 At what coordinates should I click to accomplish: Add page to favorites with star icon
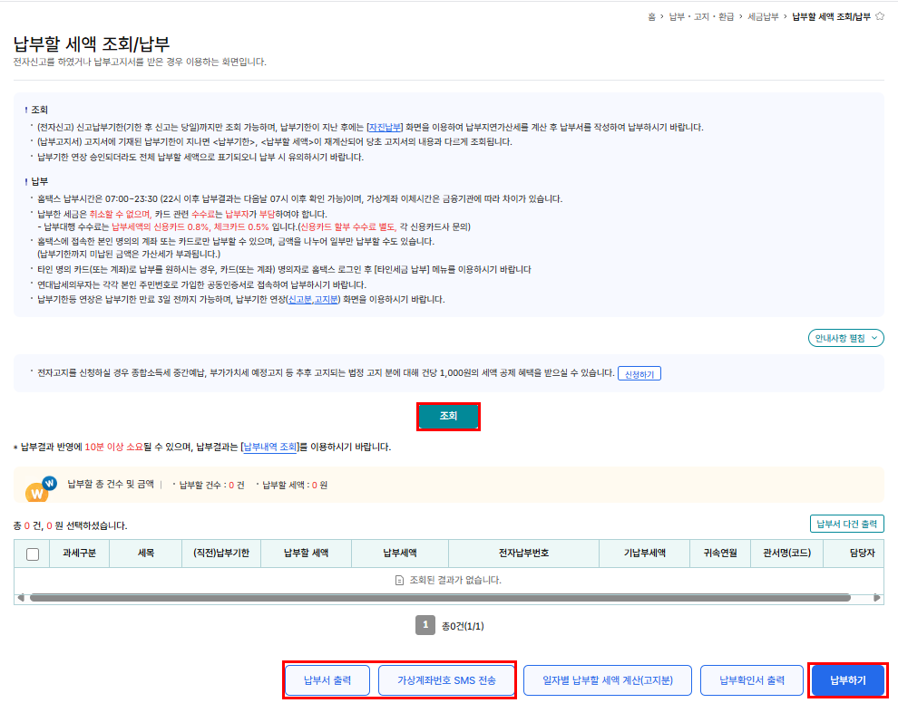pos(880,16)
